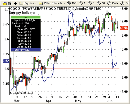Viewport: 130px width, 104px height.
Task: Click the Copyright 2006 eSignal text
Action: pyautogui.click(x=22, y=93)
